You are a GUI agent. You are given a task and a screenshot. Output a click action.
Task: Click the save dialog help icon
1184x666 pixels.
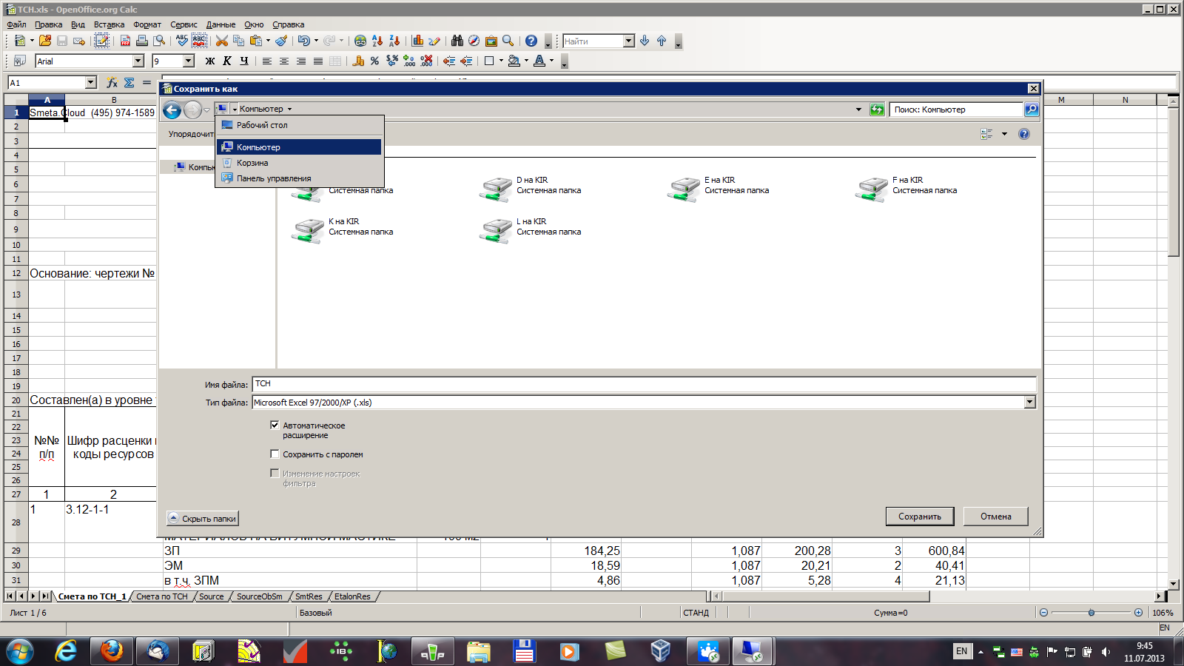(x=1024, y=134)
